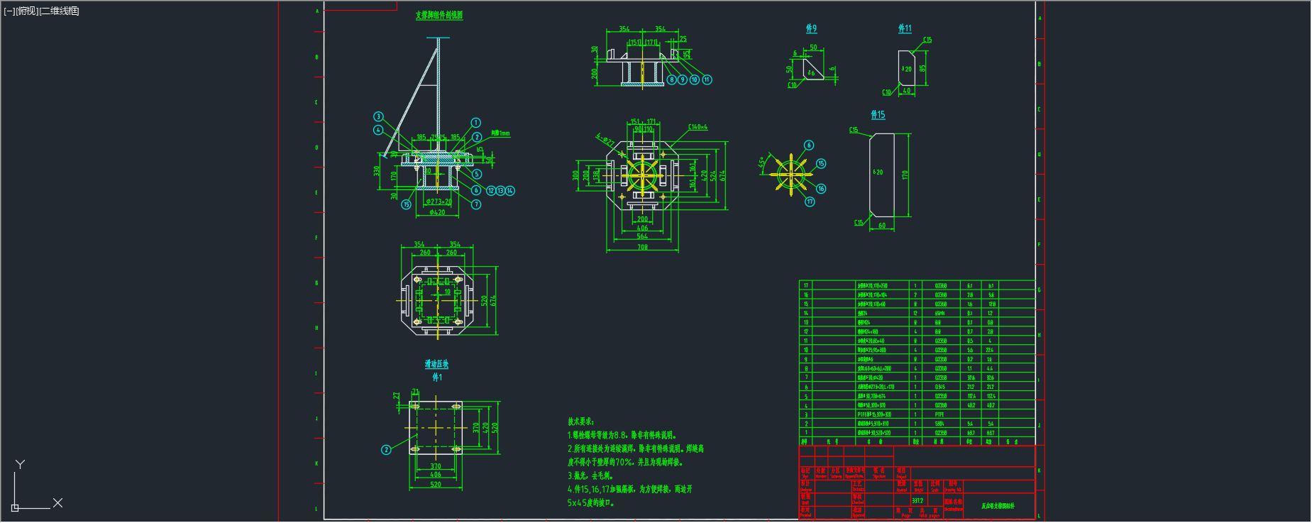The height and width of the screenshot is (523, 1312).
Task: Open the 俯视 view selection menu
Action: 27,11
